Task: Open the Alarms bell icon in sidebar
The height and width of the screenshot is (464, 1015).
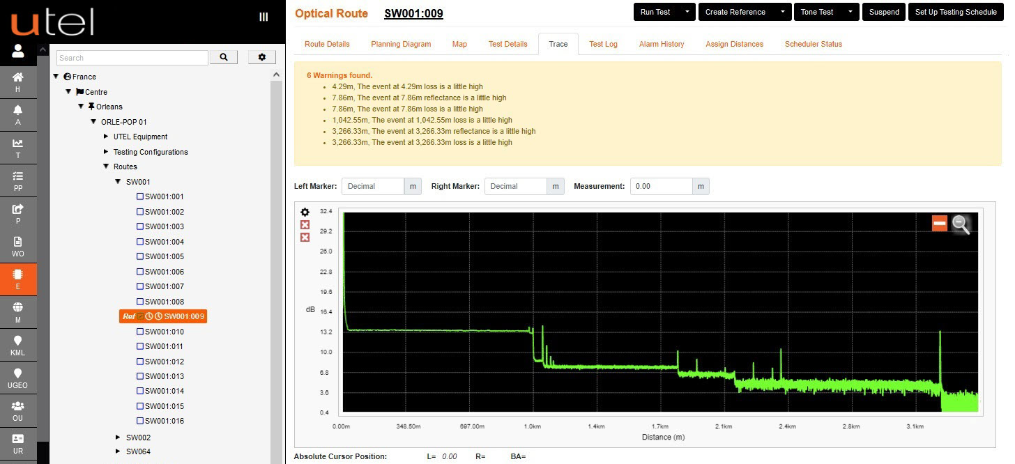Action: point(18,110)
